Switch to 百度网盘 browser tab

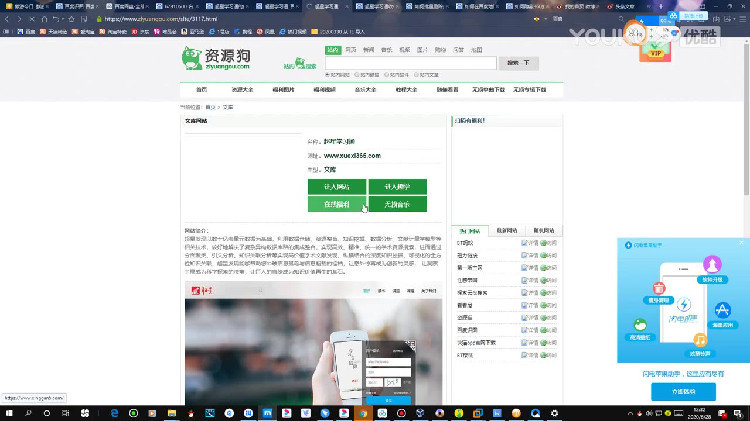tap(128, 6)
